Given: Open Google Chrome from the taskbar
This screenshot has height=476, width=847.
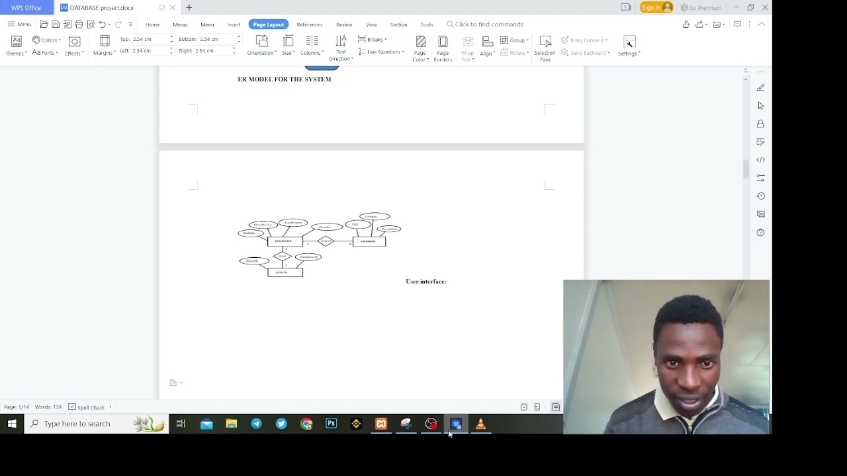Looking at the screenshot, I should click(x=306, y=424).
